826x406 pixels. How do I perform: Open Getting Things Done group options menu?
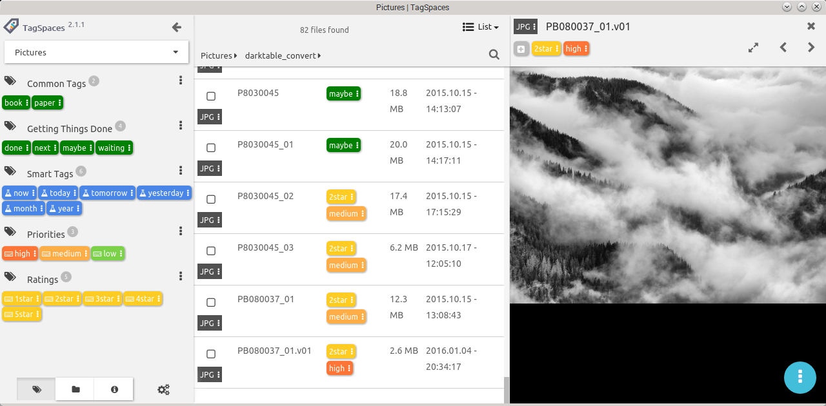point(181,126)
